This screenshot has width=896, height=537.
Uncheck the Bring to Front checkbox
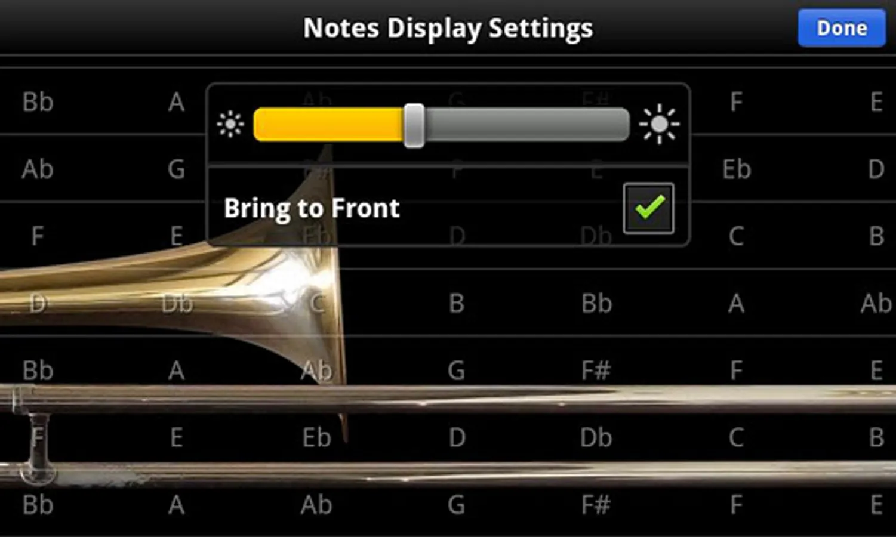tap(649, 208)
